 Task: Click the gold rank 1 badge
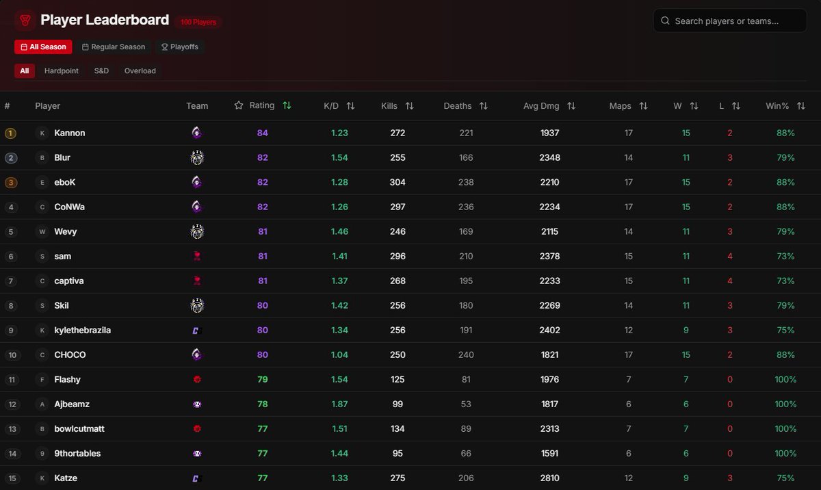click(x=10, y=133)
